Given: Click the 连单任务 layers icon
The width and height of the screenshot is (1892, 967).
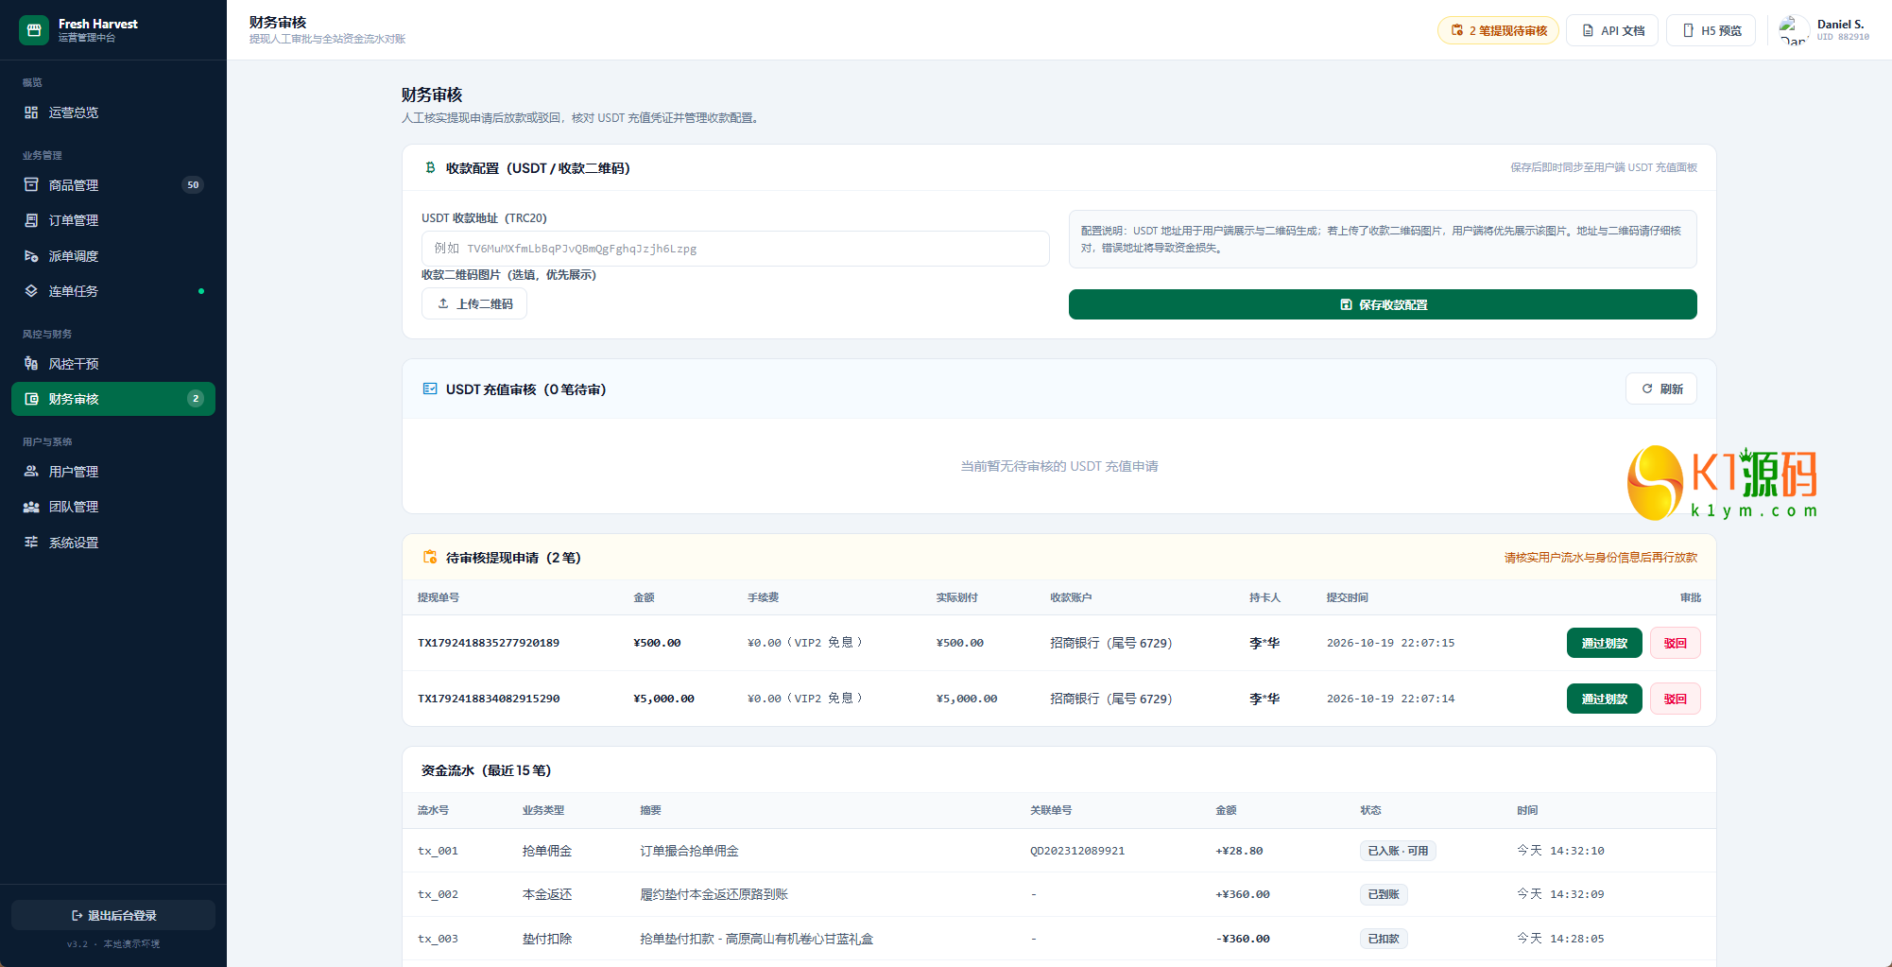Looking at the screenshot, I should pyautogui.click(x=31, y=291).
